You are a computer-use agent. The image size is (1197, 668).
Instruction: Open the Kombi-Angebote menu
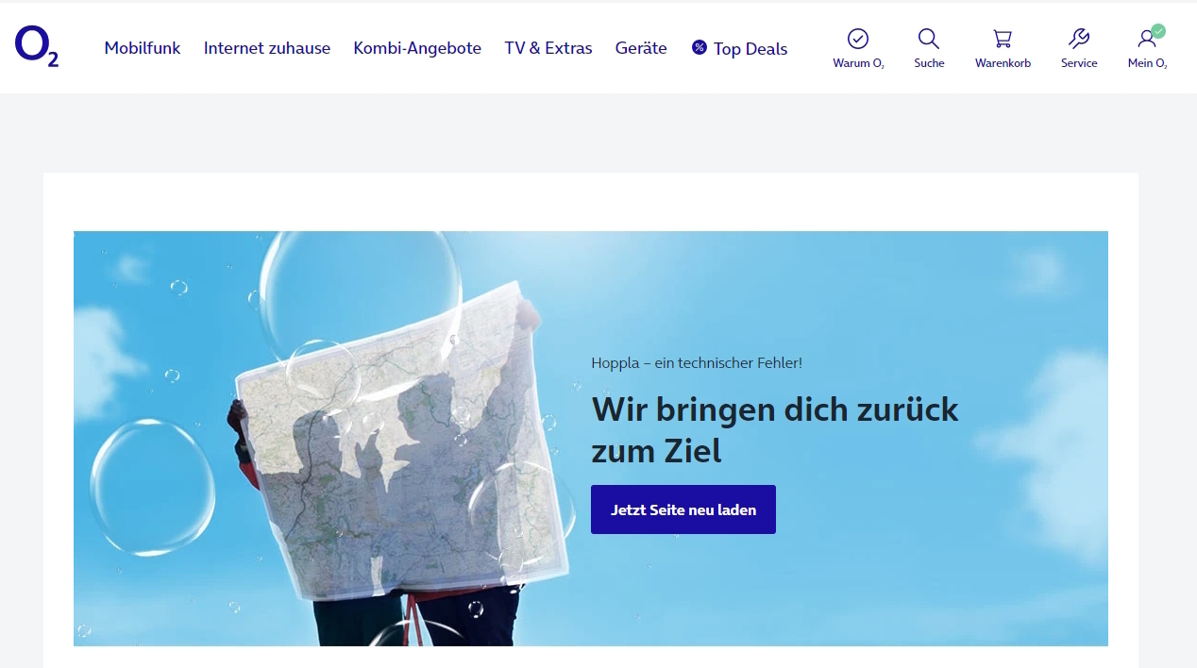pyautogui.click(x=417, y=48)
